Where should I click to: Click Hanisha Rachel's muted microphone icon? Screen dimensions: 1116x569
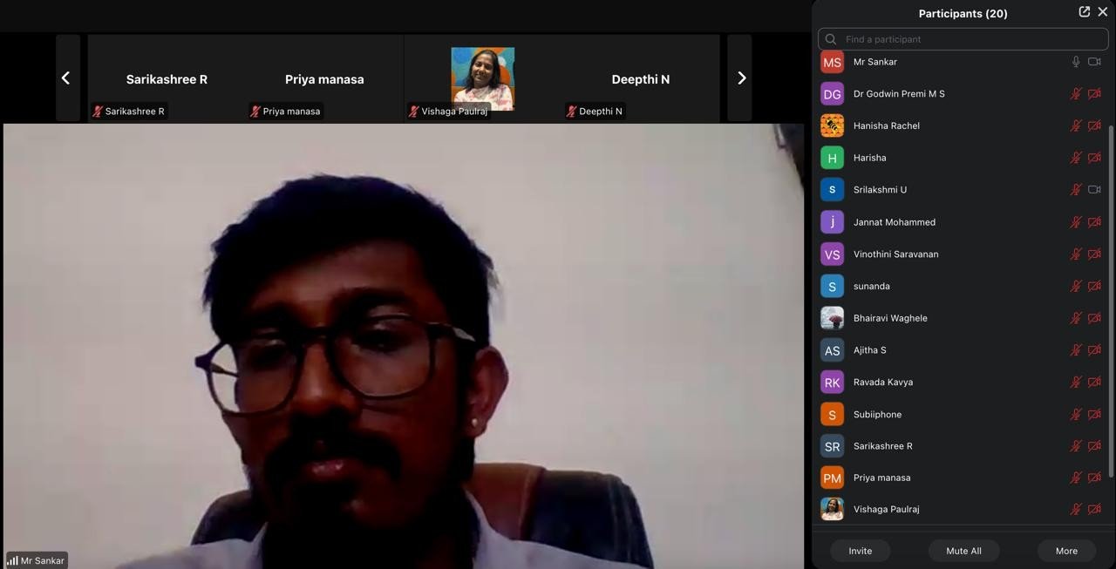pos(1076,125)
